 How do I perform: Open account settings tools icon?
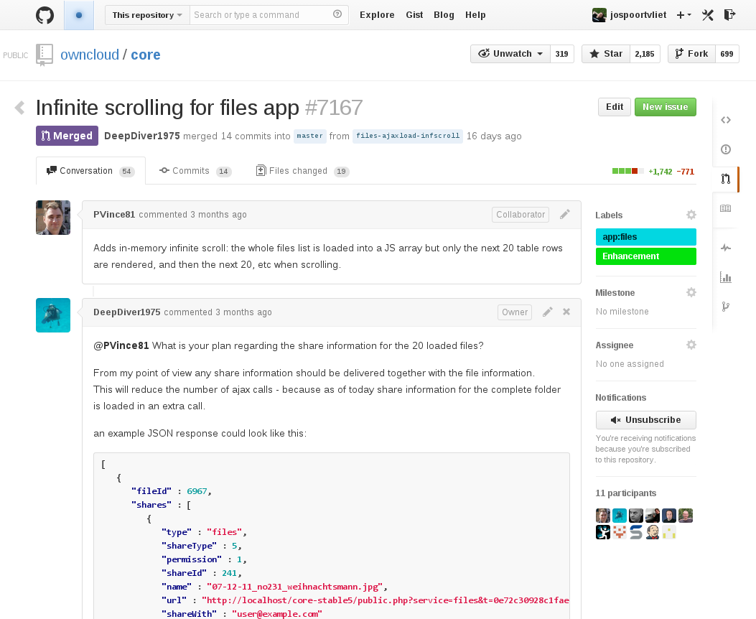(707, 15)
